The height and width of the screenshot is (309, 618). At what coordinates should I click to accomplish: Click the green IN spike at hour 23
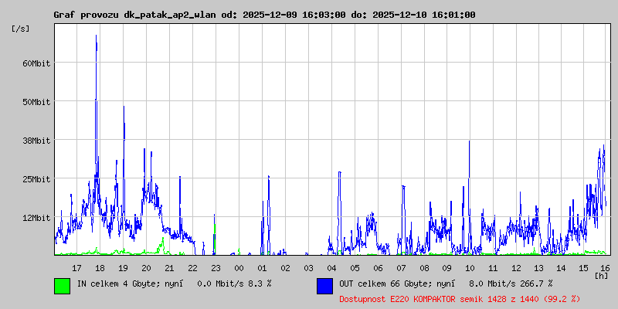[215, 239]
